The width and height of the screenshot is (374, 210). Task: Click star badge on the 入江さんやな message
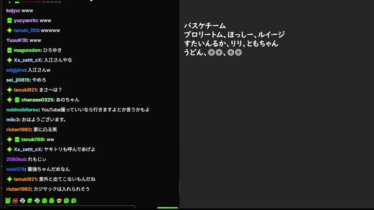coord(9,60)
